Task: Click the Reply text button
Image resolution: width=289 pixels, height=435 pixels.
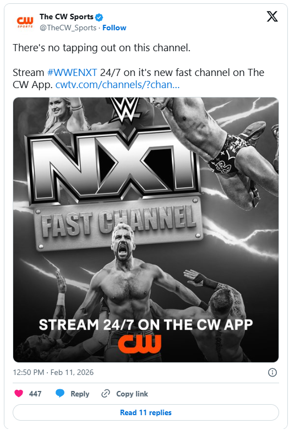Action: click(x=80, y=394)
